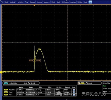The width and height of the screenshot is (111, 100).
Task: Click the Count column header
Action: (67, 87)
